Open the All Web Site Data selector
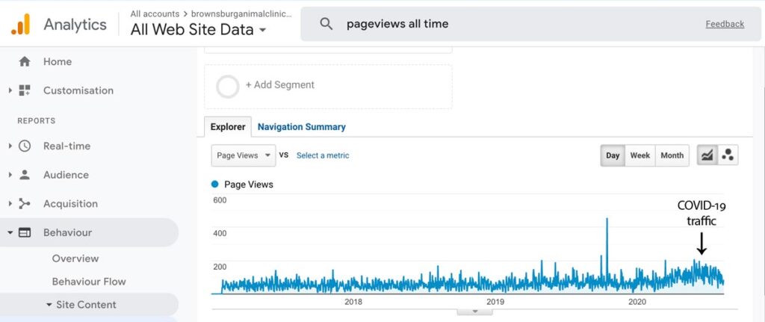Viewport: 765px width, 322px height. click(198, 30)
